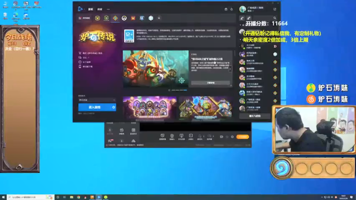Open game settings gear beside play button
Image resolution: width=356 pixels, height=200 pixels.
pyautogui.click(x=113, y=107)
